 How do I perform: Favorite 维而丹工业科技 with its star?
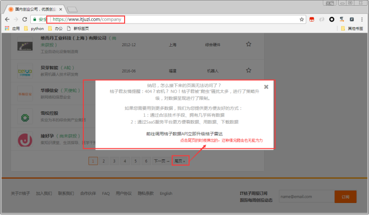(249, 44)
